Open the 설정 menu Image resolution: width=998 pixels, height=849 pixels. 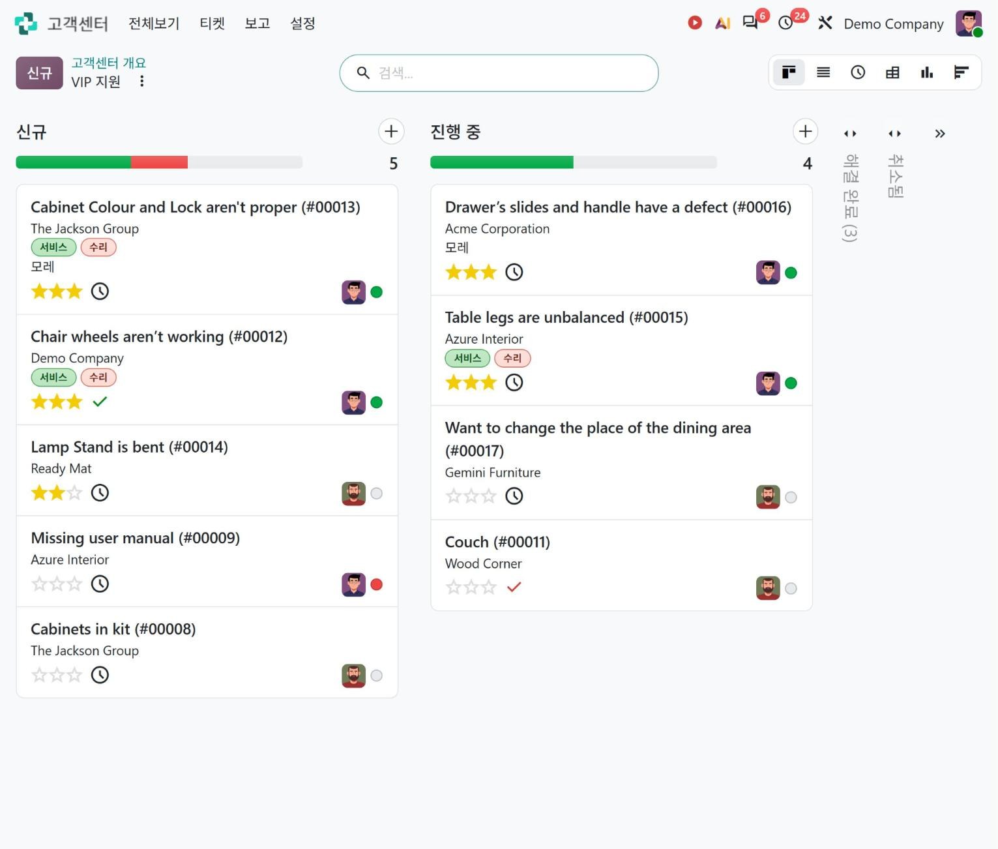[302, 23]
